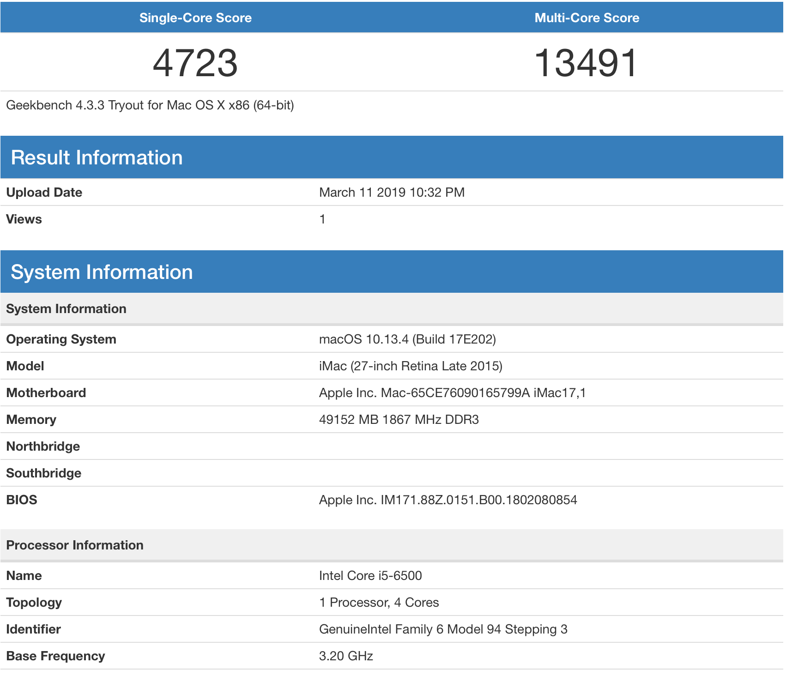
Task: Click the Operating System label
Action: (61, 339)
